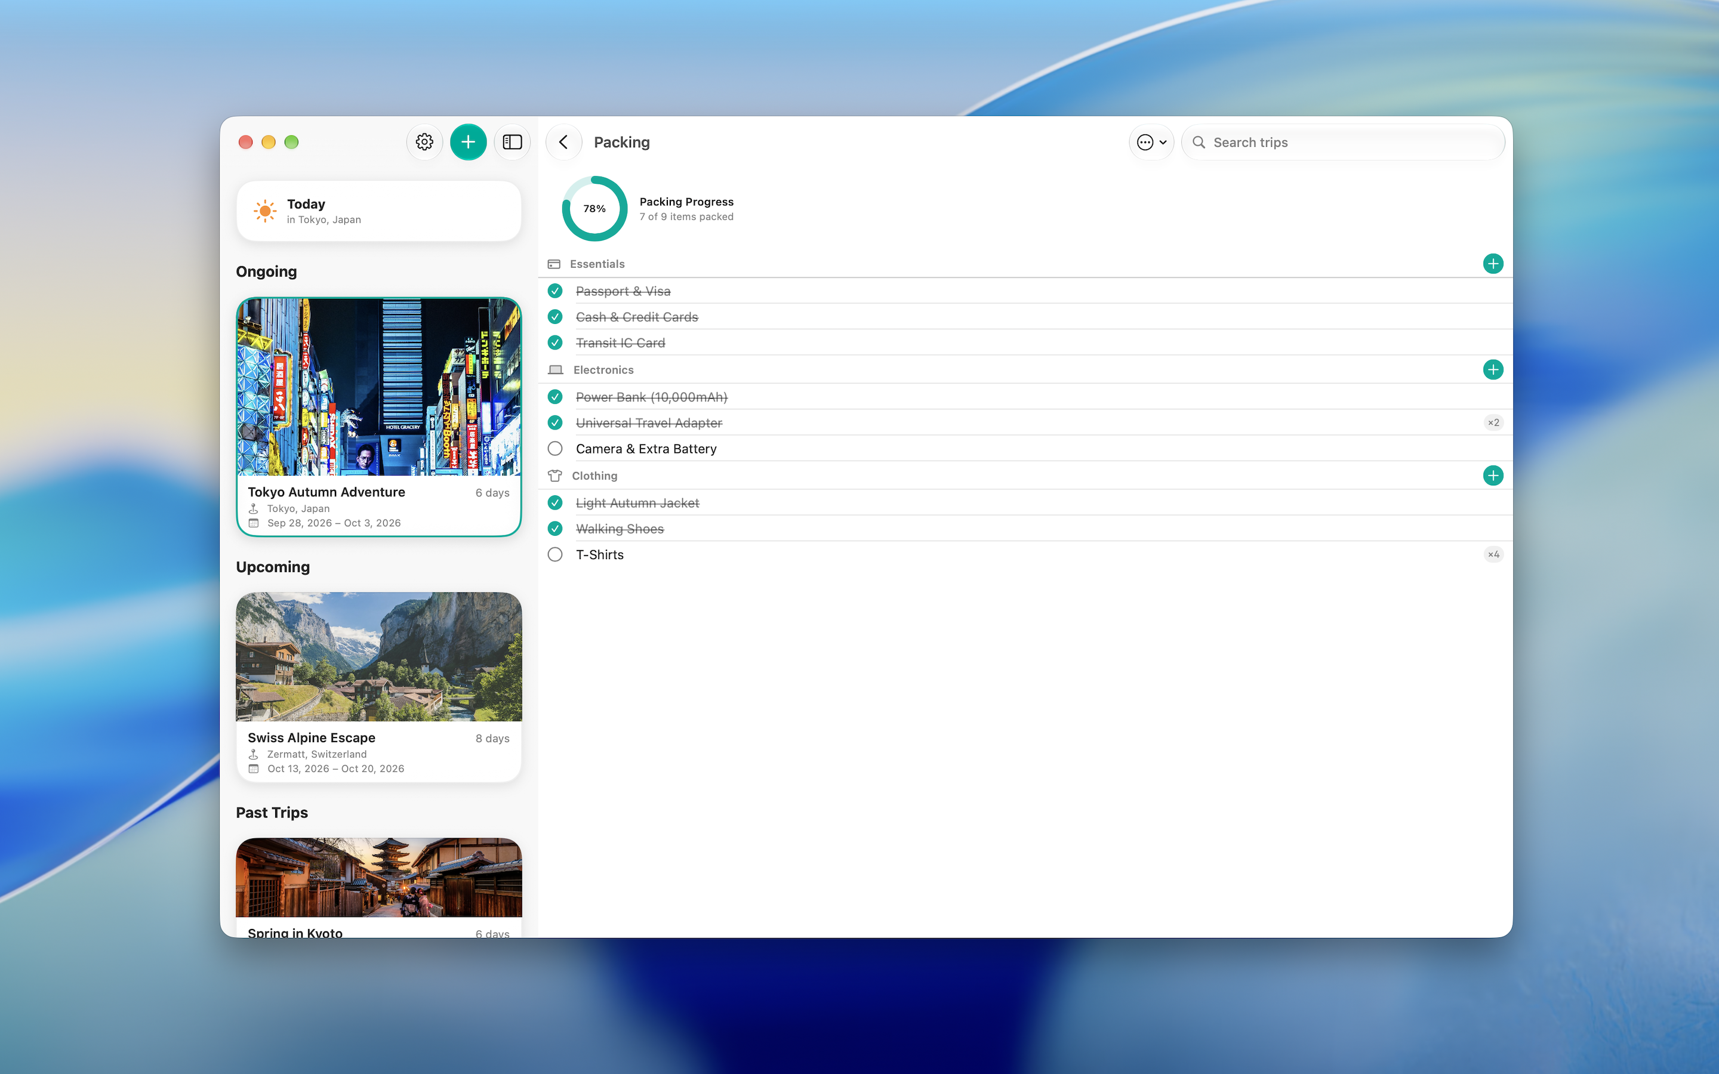The width and height of the screenshot is (1719, 1074).
Task: Open the more options ellipsis menu
Action: (x=1151, y=142)
